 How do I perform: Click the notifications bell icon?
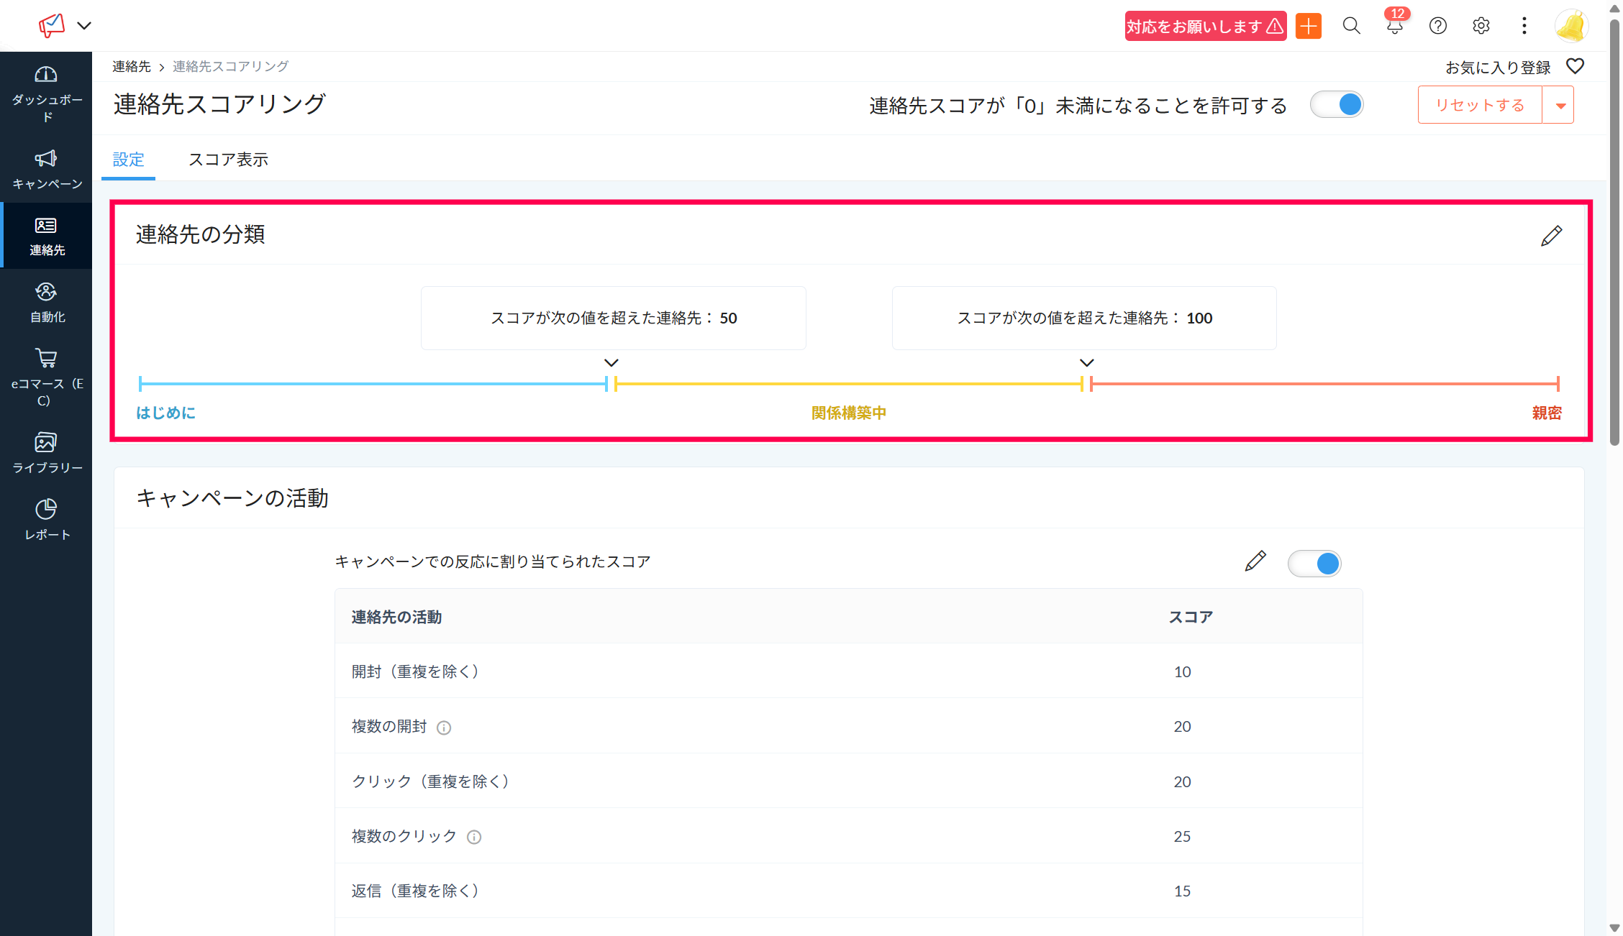coord(1394,27)
